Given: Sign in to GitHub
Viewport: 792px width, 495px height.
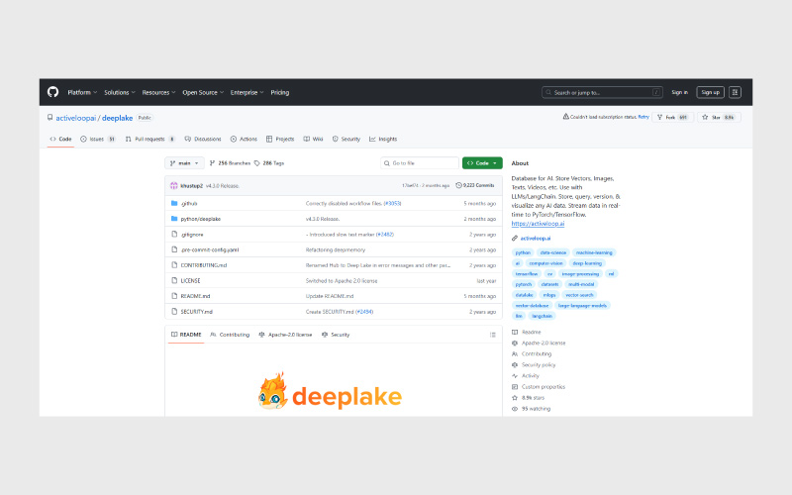Looking at the screenshot, I should point(679,92).
